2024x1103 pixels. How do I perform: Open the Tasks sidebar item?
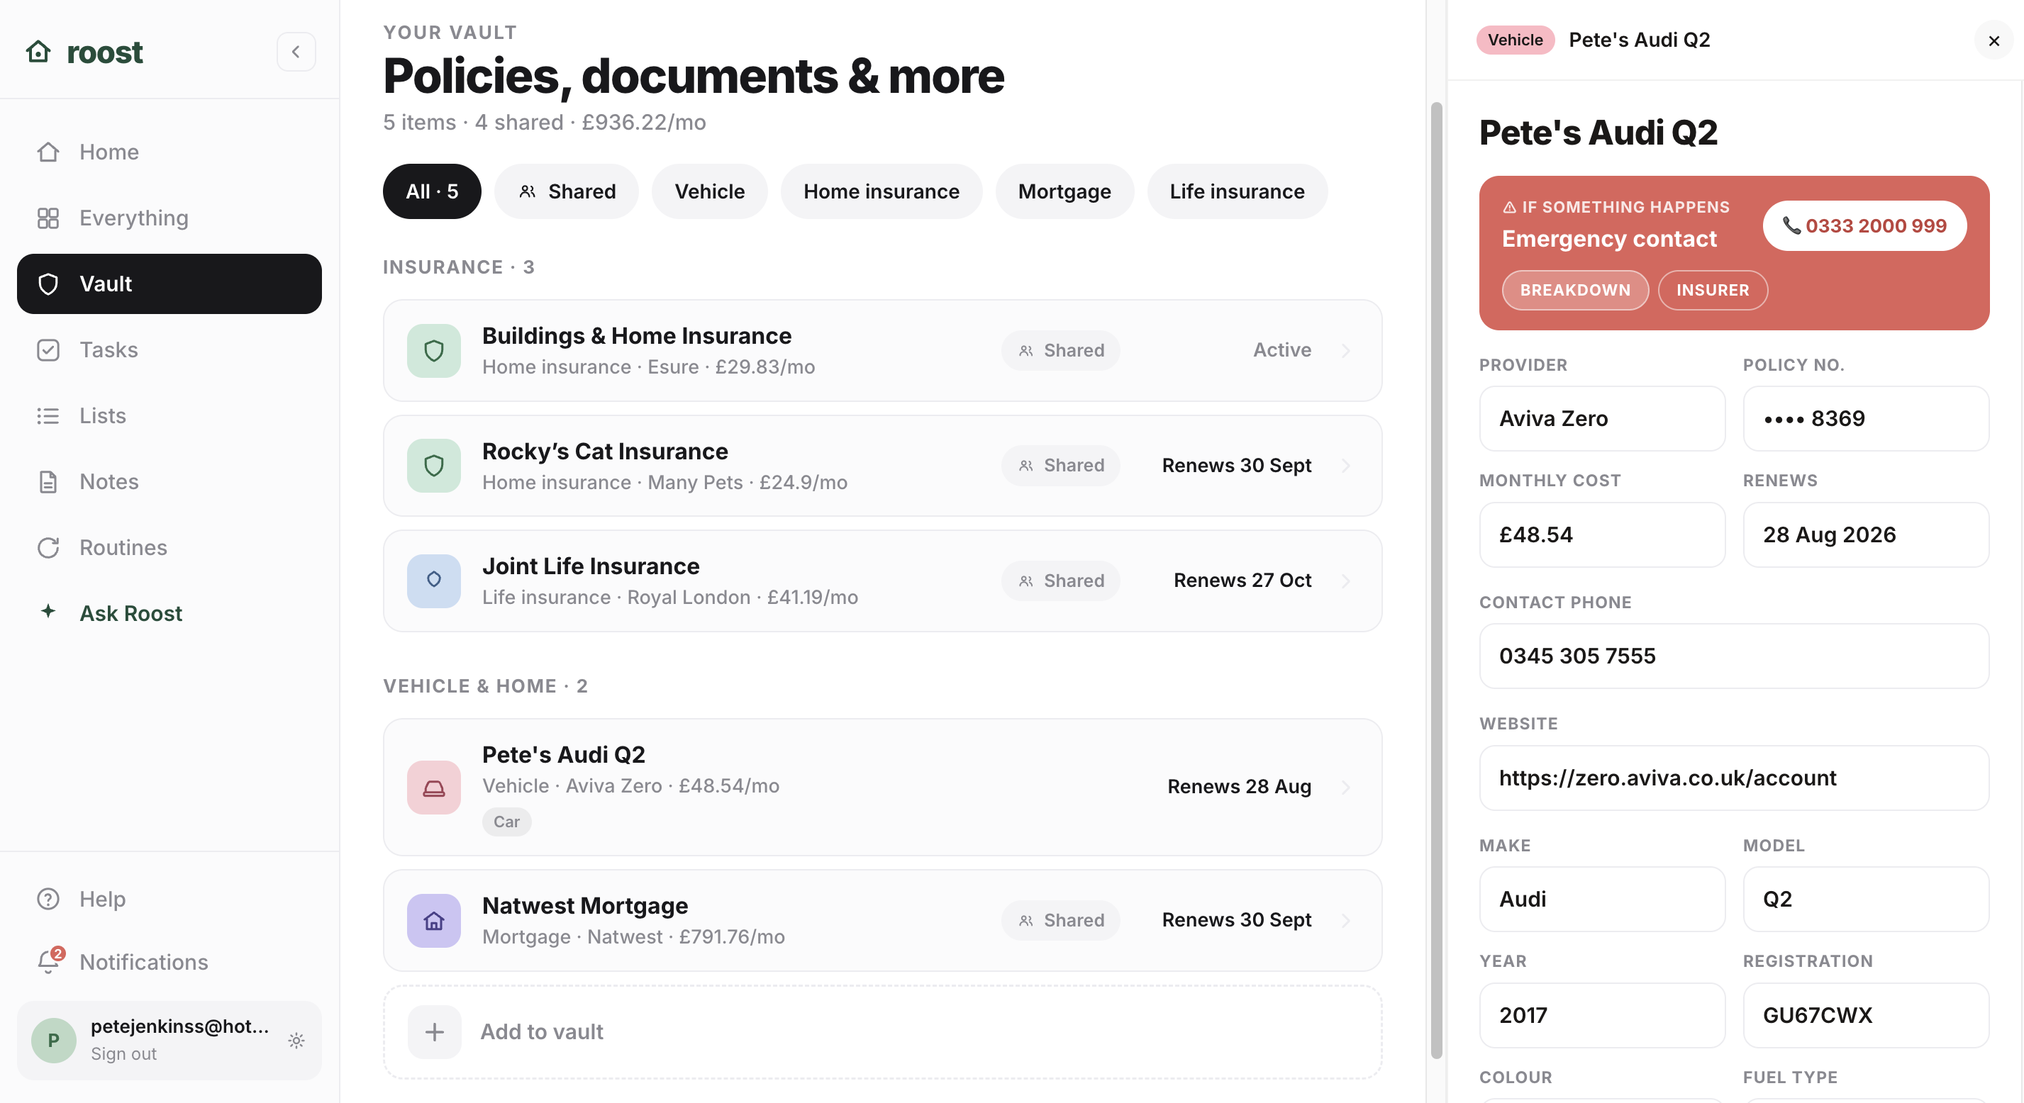169,349
